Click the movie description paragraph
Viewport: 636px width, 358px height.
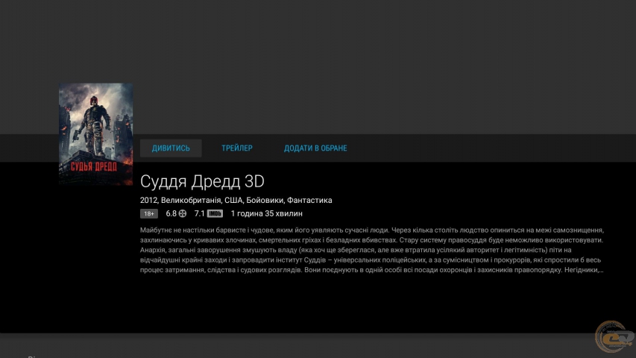tap(371, 250)
